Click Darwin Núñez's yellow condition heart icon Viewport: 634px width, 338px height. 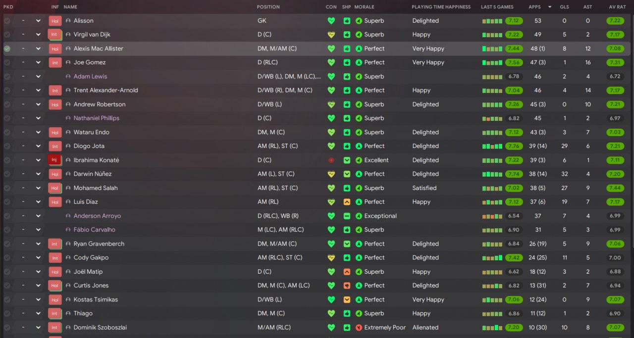pos(331,174)
